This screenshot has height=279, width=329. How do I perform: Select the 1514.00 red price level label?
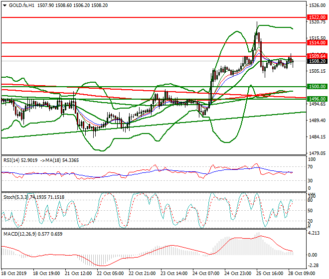(317, 43)
